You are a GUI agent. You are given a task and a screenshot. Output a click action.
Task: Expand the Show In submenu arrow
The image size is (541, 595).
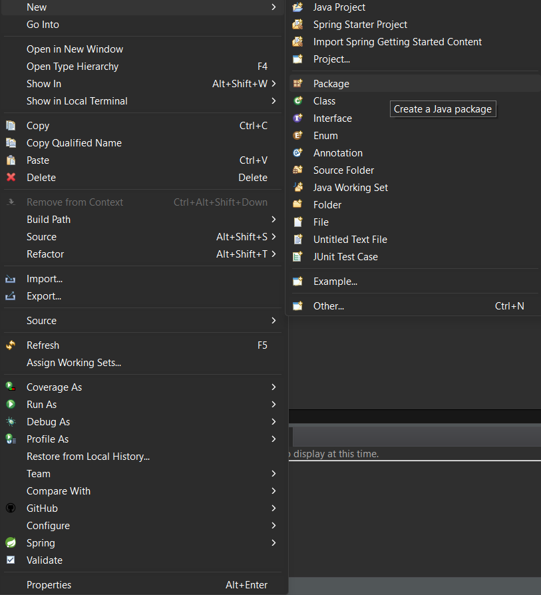pyautogui.click(x=273, y=83)
